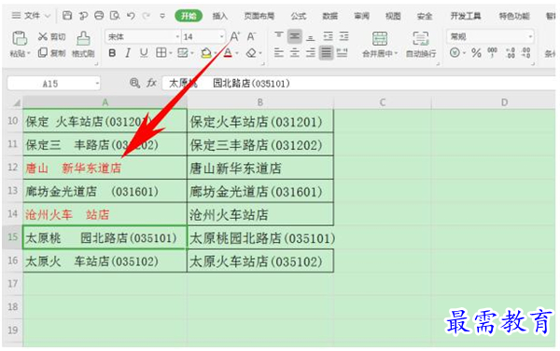The width and height of the screenshot is (560, 351).
Task: Apply the fill color bucket
Action: point(205,53)
